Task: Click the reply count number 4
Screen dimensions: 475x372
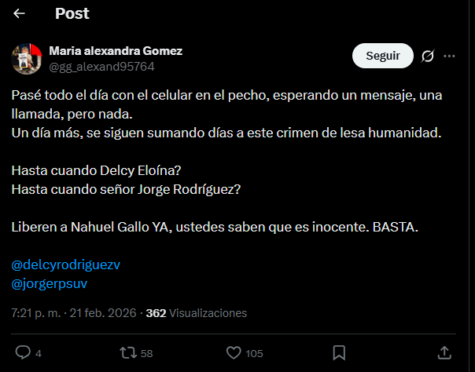Action: click(x=39, y=353)
